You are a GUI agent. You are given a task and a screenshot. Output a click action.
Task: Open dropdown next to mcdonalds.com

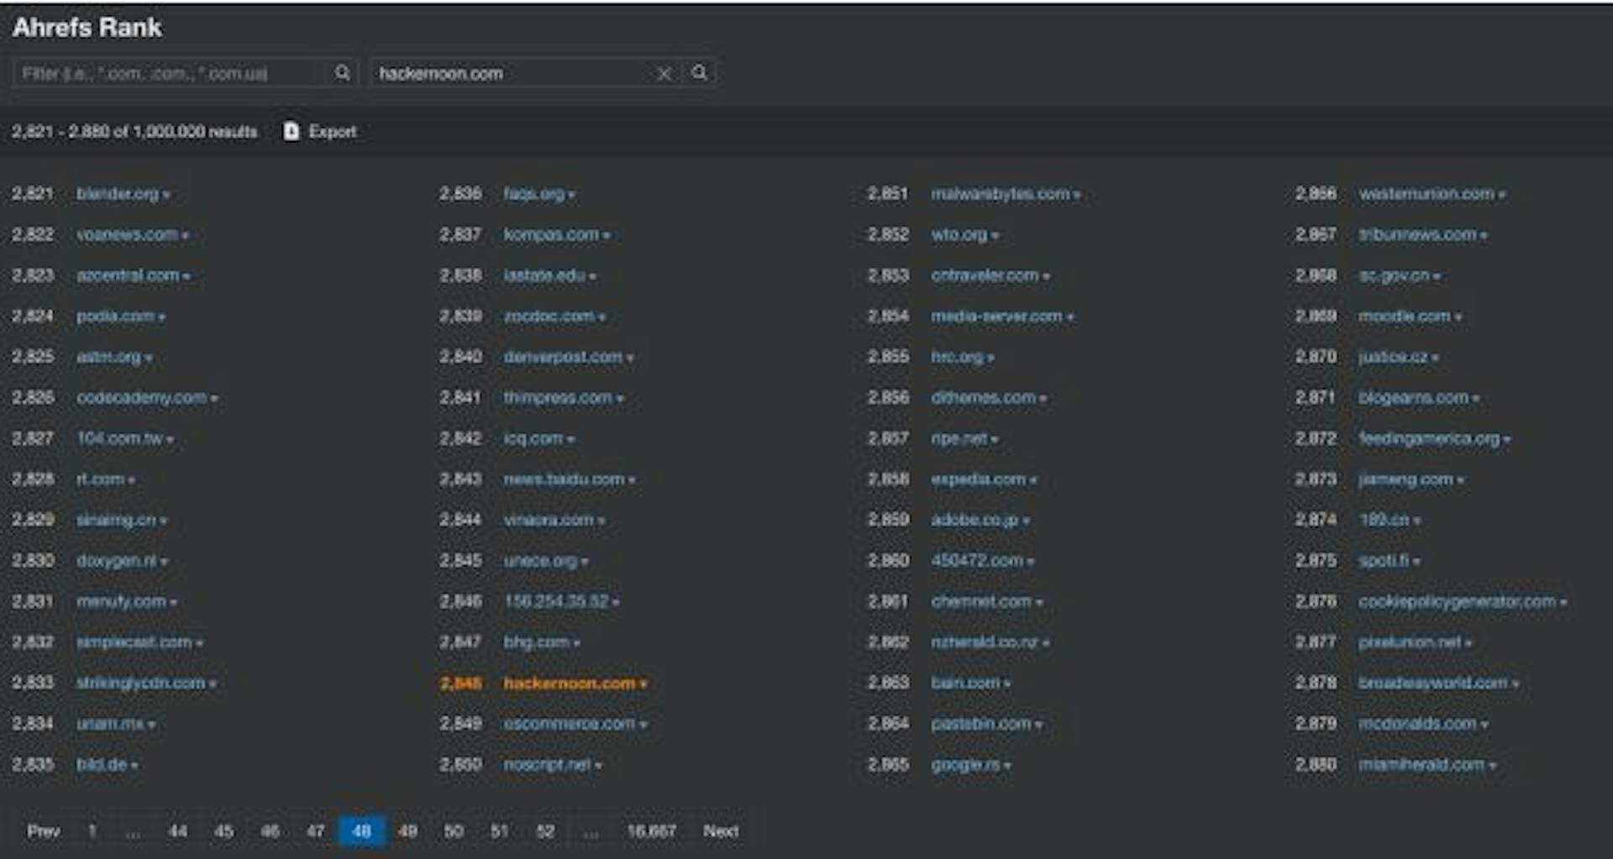[x=1484, y=725]
